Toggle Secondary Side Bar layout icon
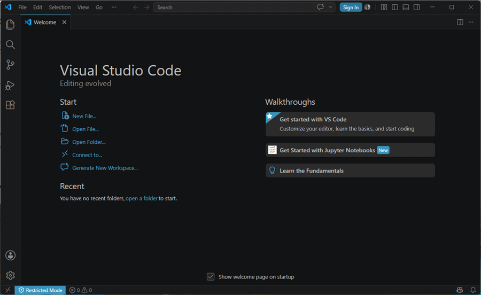 [416, 7]
